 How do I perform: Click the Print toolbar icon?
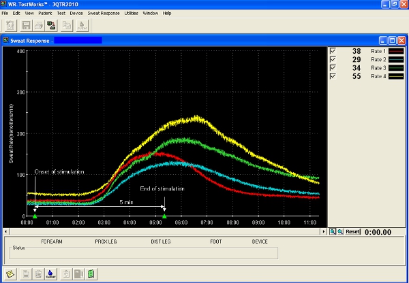[x=39, y=25]
